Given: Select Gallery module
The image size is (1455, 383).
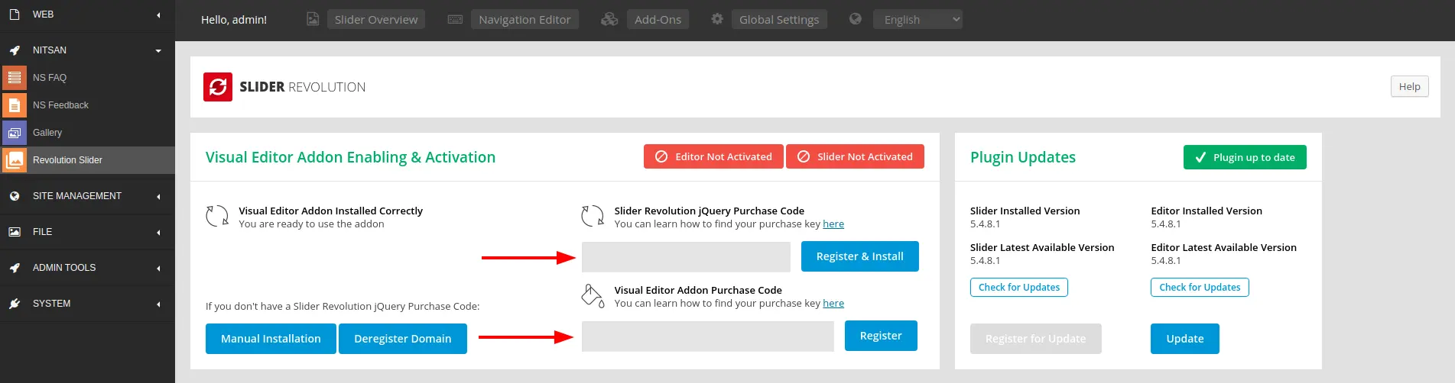Looking at the screenshot, I should 87,132.
